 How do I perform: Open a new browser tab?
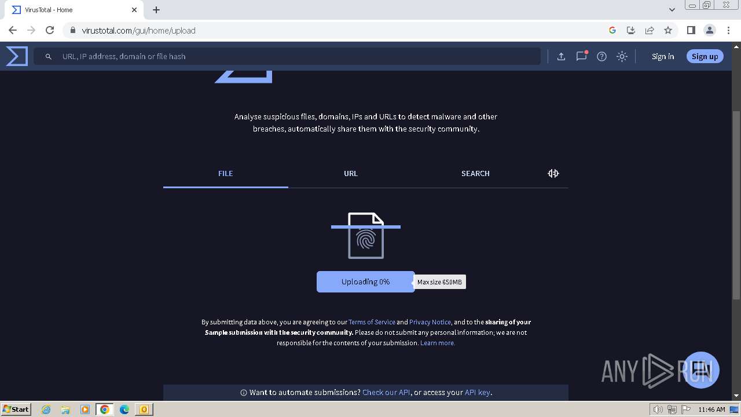coord(156,10)
